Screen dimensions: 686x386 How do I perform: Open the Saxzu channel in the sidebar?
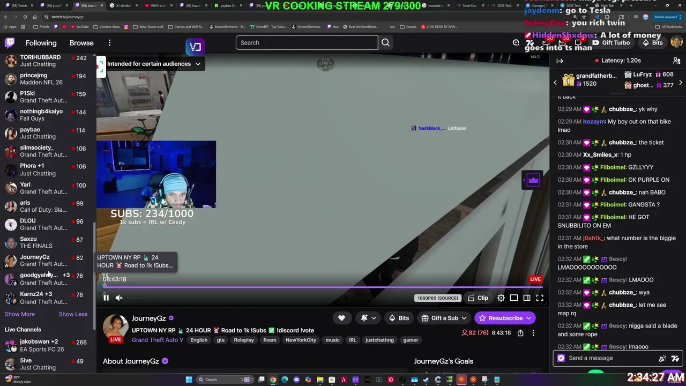[x=48, y=242]
